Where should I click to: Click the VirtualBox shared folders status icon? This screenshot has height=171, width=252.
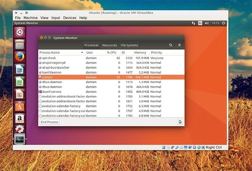pos(181,147)
